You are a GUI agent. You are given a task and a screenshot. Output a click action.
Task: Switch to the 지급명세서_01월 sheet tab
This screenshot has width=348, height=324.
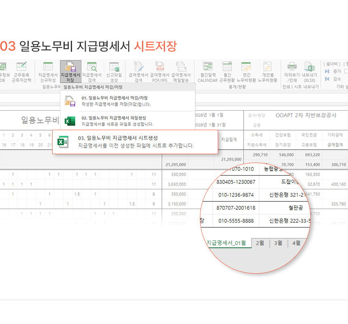click(x=226, y=243)
